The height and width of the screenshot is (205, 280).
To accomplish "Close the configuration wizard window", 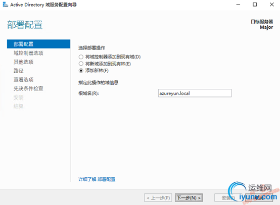I will 271,5.
